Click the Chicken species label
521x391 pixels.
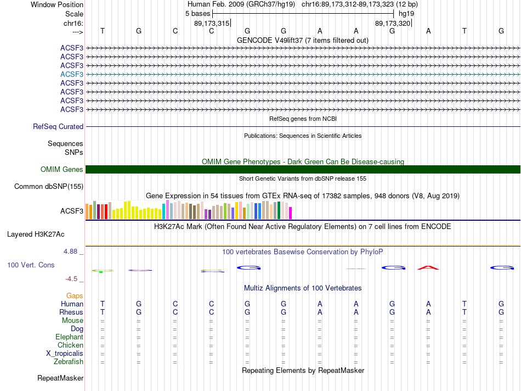tap(70, 345)
